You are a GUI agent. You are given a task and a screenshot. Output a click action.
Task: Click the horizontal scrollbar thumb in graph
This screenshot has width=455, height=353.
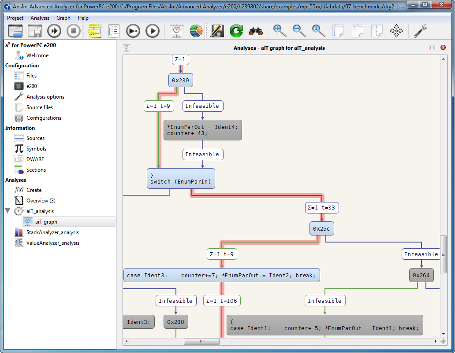coord(201,341)
